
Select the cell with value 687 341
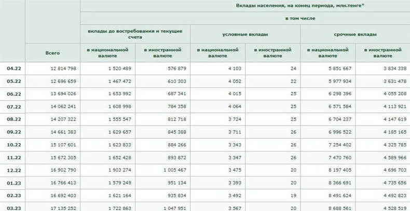(x=174, y=94)
